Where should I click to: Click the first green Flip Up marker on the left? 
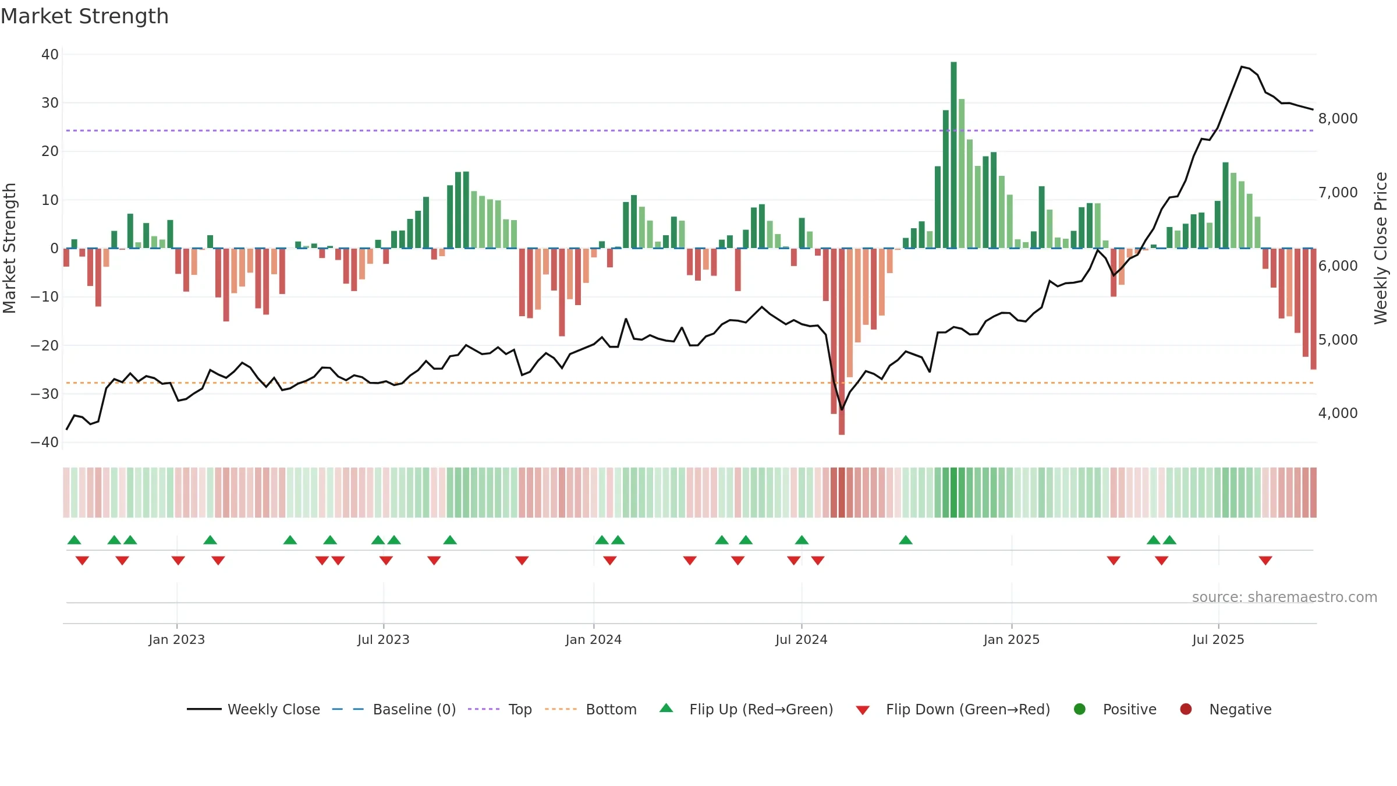(74, 540)
